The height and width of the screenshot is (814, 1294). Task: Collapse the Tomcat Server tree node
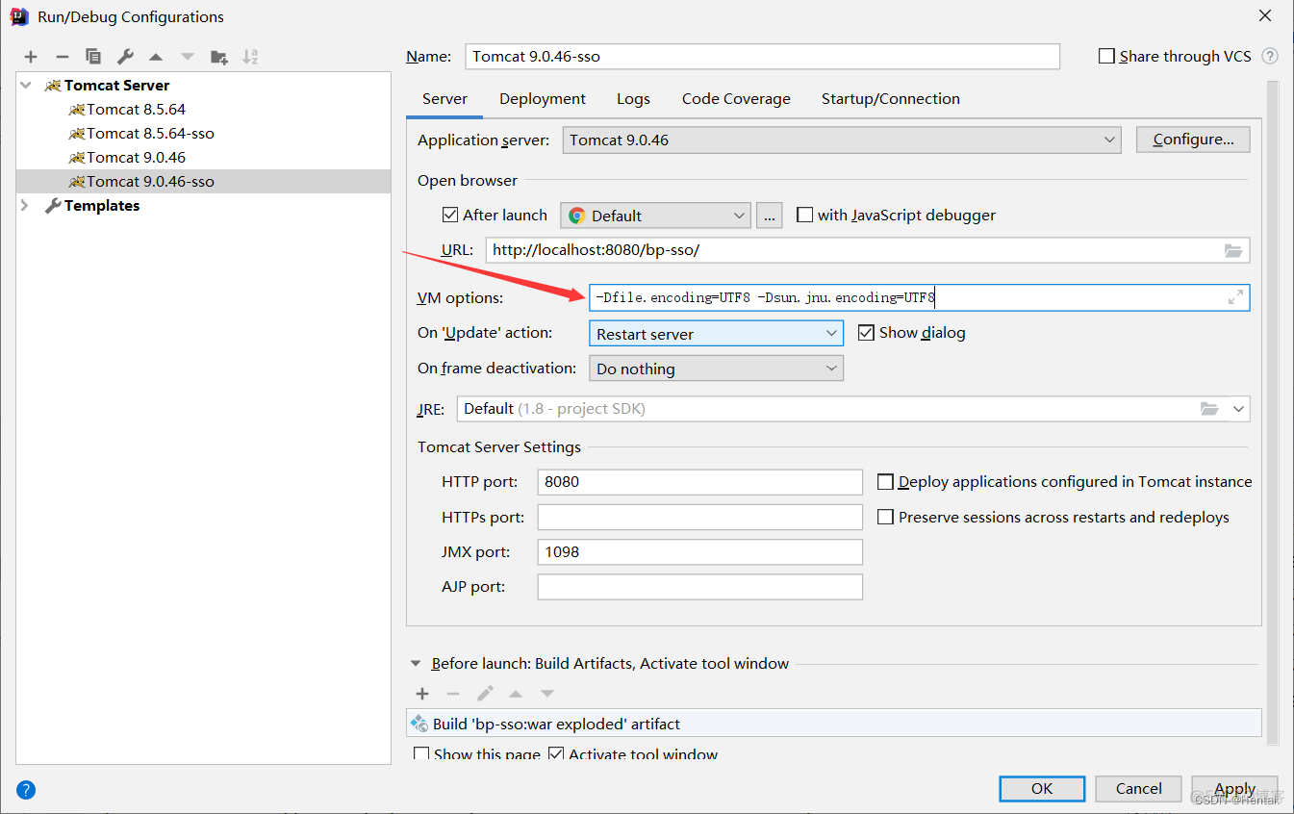point(26,86)
